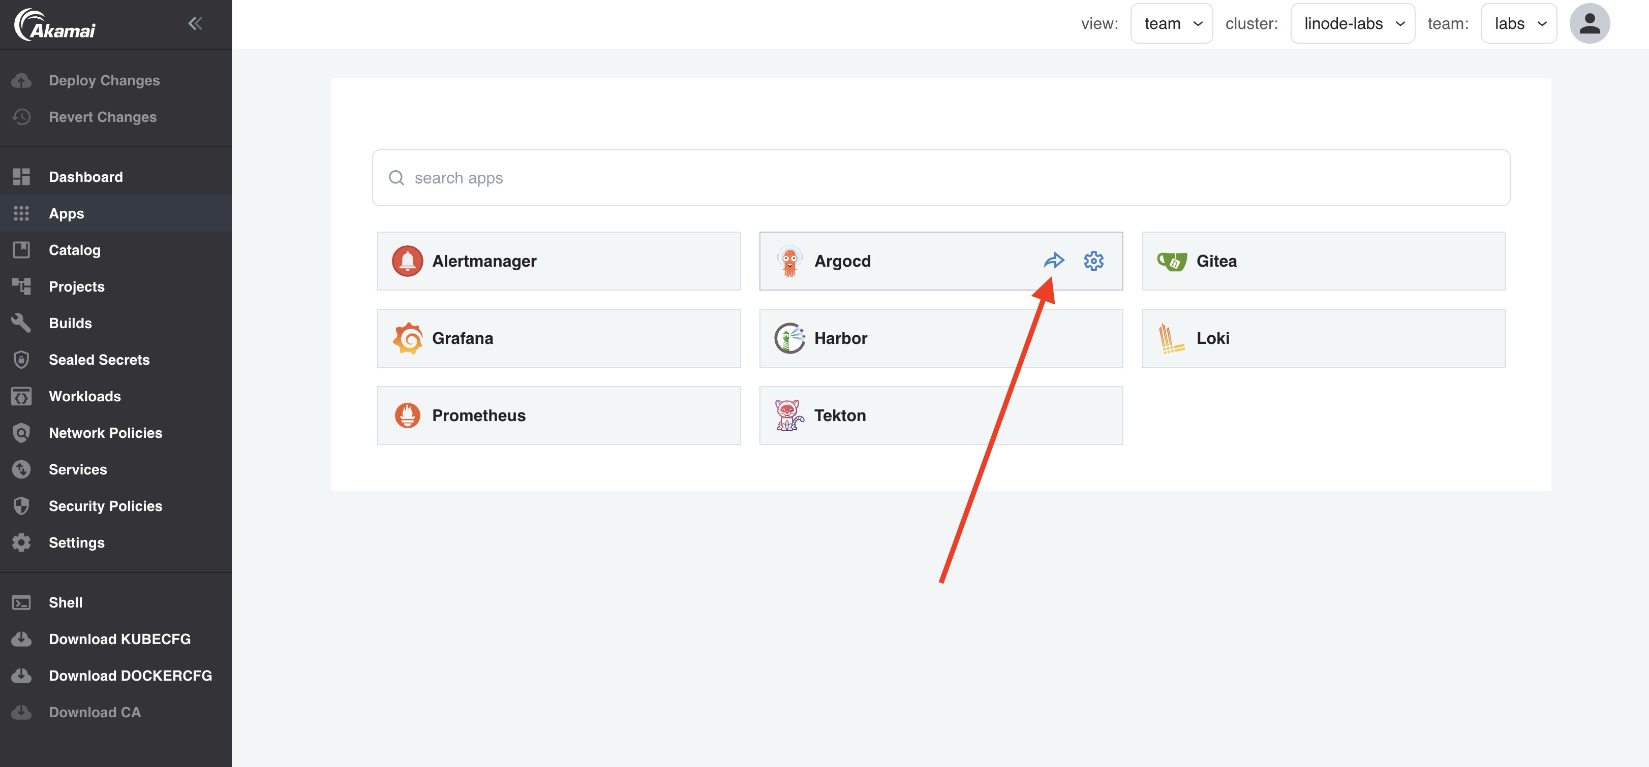This screenshot has width=1649, height=767.
Task: Select the Loki app card
Action: pyautogui.click(x=1323, y=338)
